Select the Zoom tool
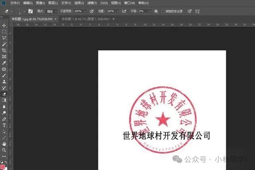The image size is (255, 170). pos(4,150)
